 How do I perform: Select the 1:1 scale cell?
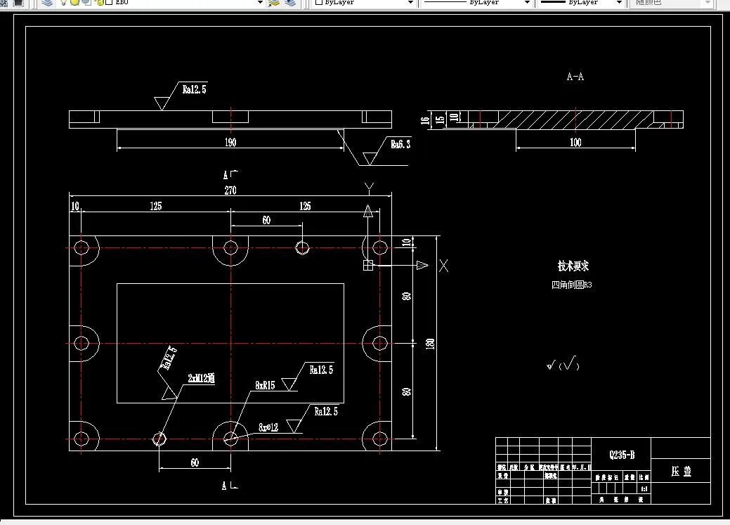point(644,488)
